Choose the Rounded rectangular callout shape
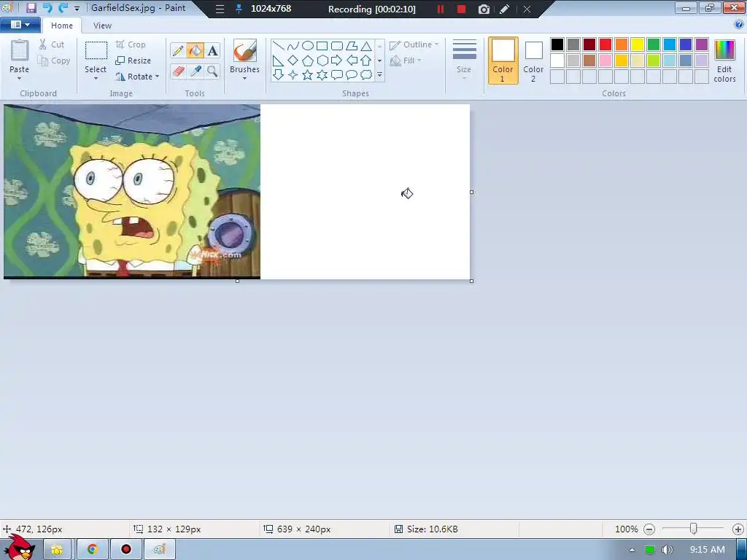Viewport: 747px width, 560px height. (337, 75)
